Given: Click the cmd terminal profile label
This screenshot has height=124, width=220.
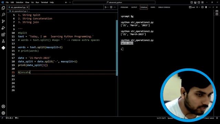Looking at the screenshot, I should coord(192,7).
